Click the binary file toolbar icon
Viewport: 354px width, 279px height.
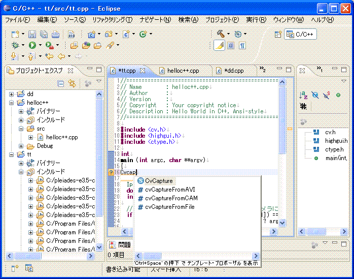(x=72, y=34)
